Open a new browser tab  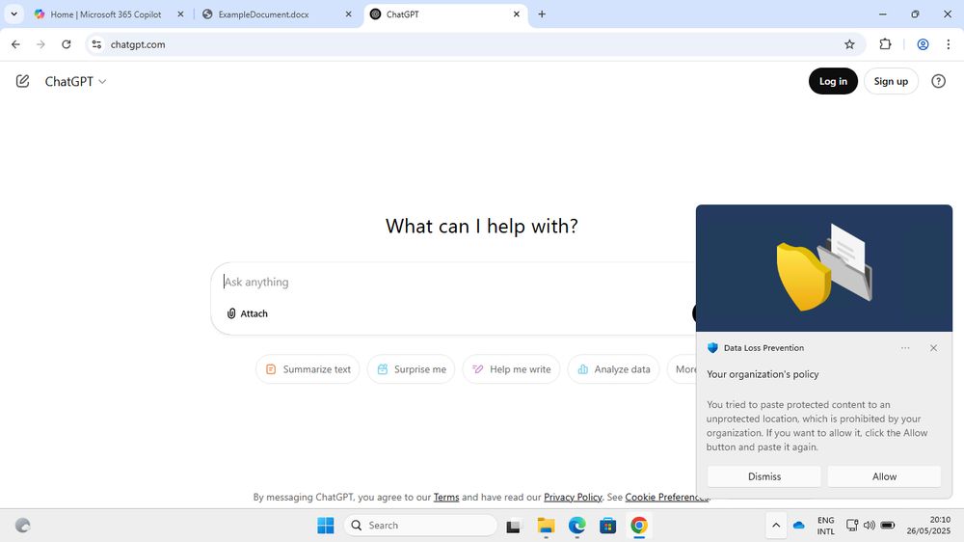(x=542, y=14)
